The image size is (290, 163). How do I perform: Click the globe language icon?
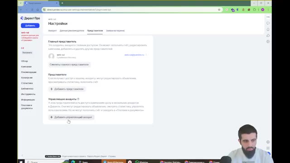pos(268,142)
